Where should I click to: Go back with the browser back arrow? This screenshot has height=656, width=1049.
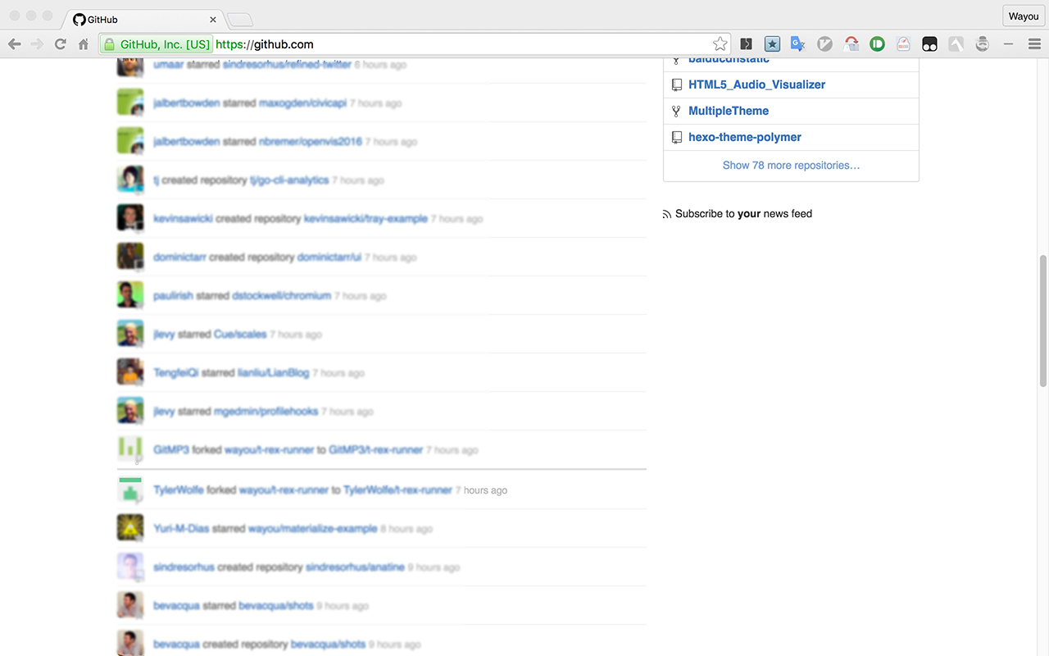coord(14,44)
